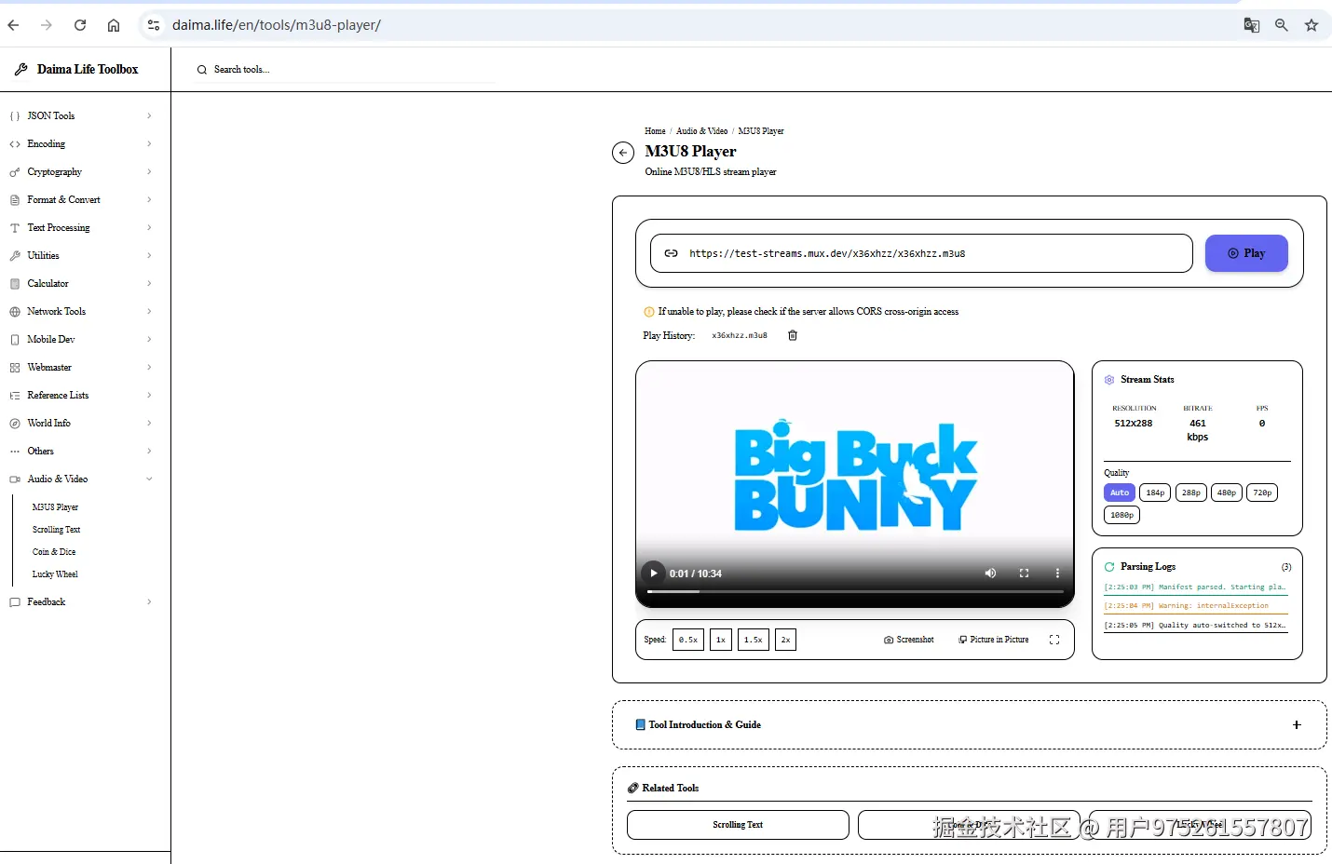Viewport: 1332px width, 864px height.
Task: Open Audio & Video in the breadcrumb
Action: (702, 131)
